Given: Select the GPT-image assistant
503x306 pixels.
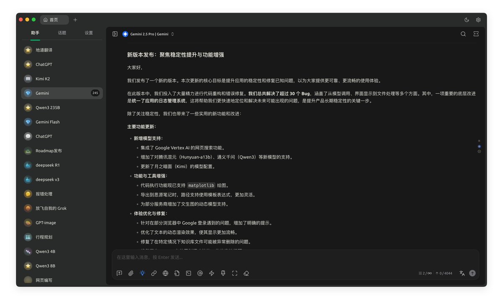Looking at the screenshot, I should point(62,223).
